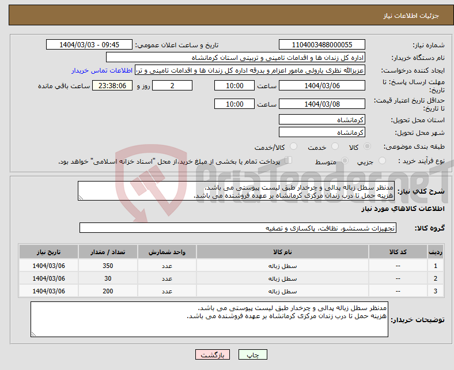The width and height of the screenshot is (454, 370).
Task: Click the response deadline date 1404/03/06 field
Action: pos(322,85)
